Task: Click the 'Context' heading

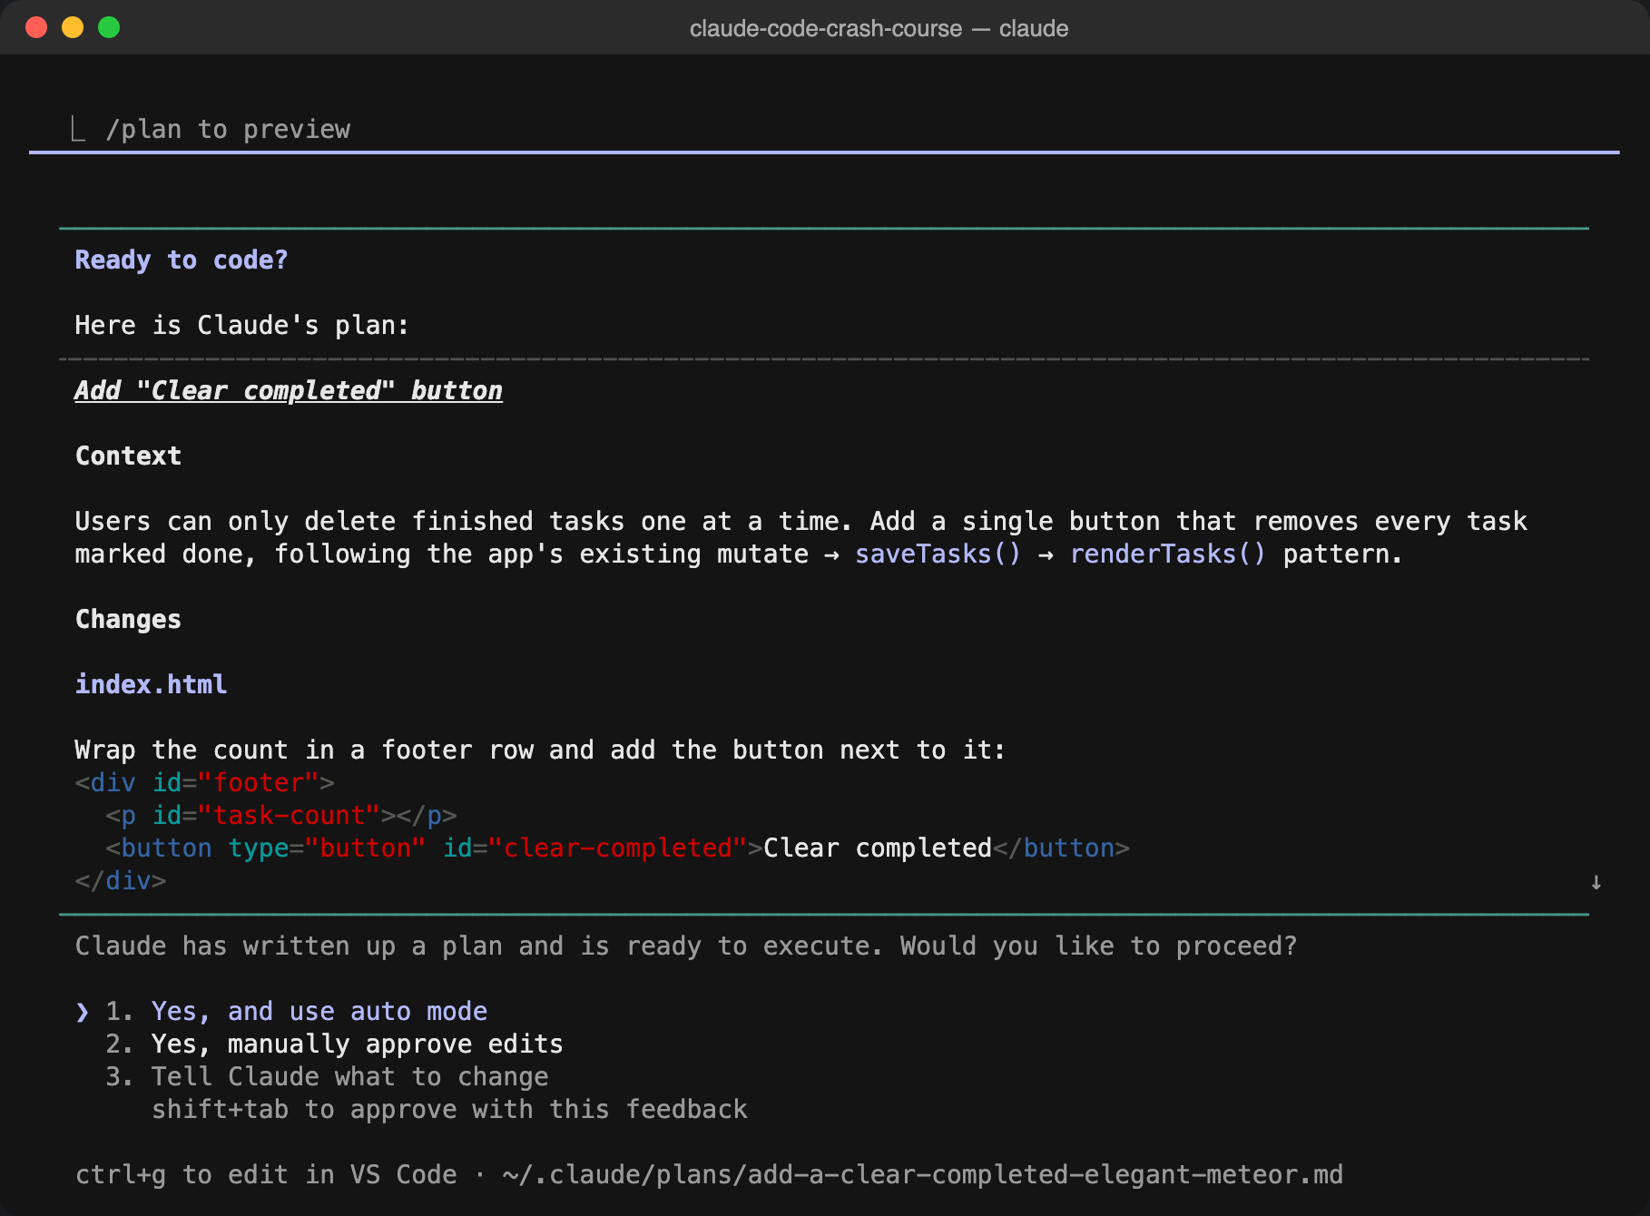Action: 128,456
